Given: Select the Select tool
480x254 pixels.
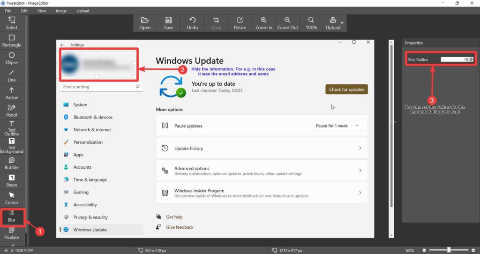Looking at the screenshot, I should tap(12, 23).
